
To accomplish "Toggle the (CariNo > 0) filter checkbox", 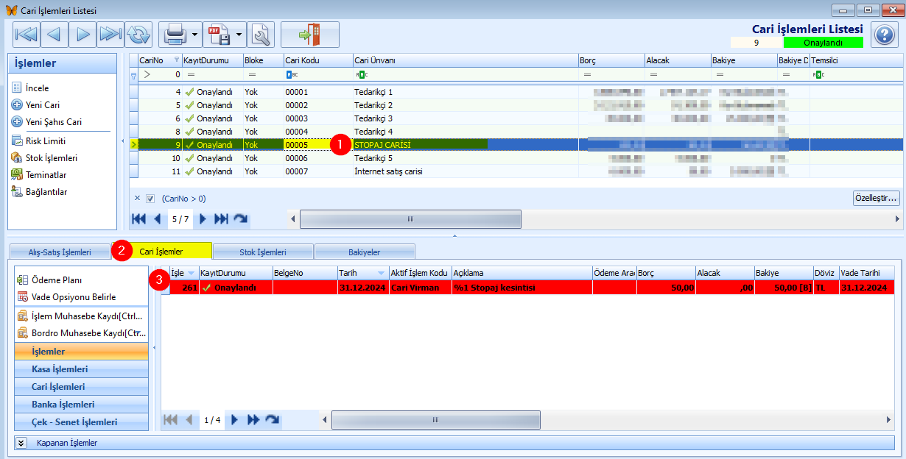I will point(150,199).
